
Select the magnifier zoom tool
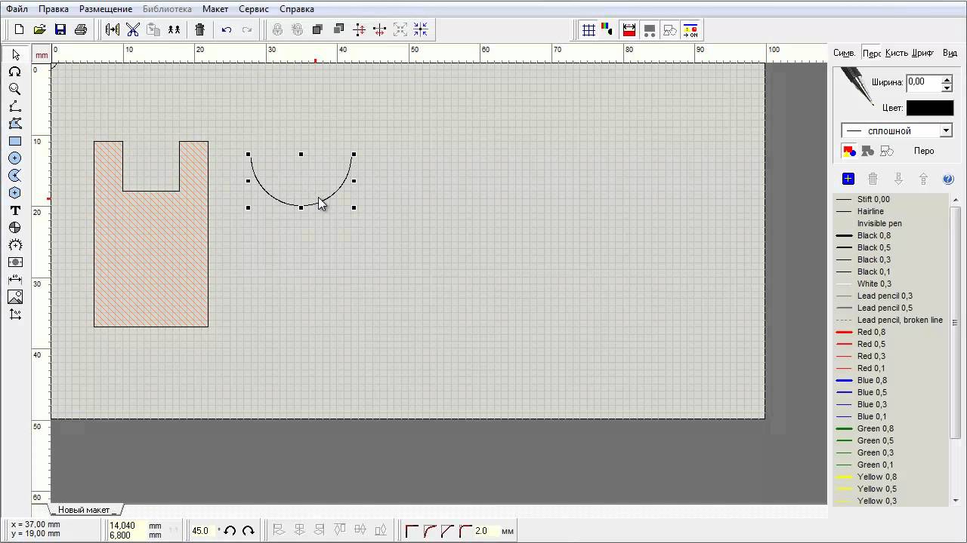point(15,89)
